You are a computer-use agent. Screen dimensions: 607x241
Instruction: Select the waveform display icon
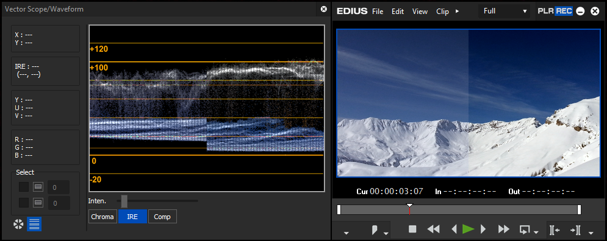point(34,224)
